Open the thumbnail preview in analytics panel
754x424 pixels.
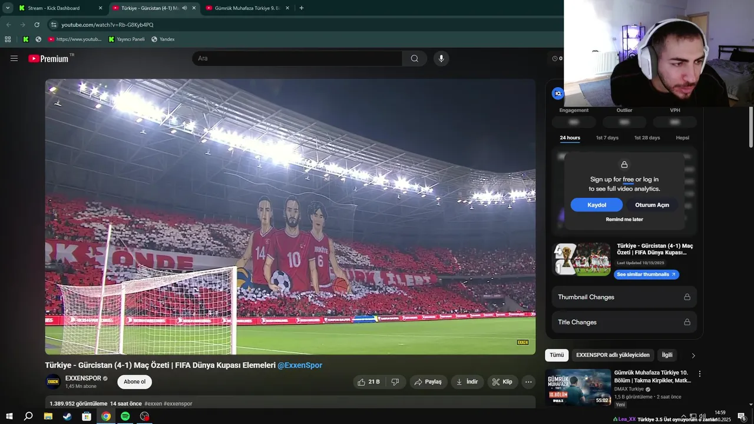(x=582, y=259)
